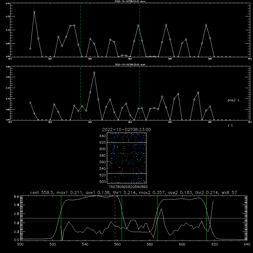Screen dimensions: 253x253
Task: Open the speckled detector image panel
Action: point(126,158)
